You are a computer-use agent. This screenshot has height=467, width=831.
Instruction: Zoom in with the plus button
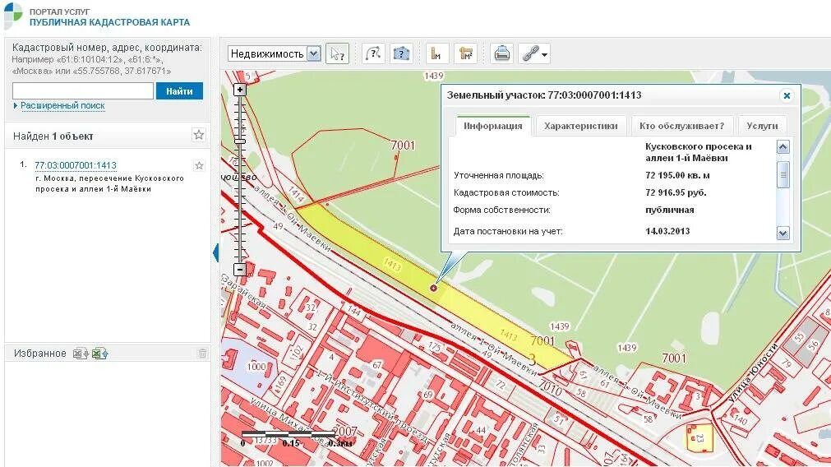coord(239,90)
